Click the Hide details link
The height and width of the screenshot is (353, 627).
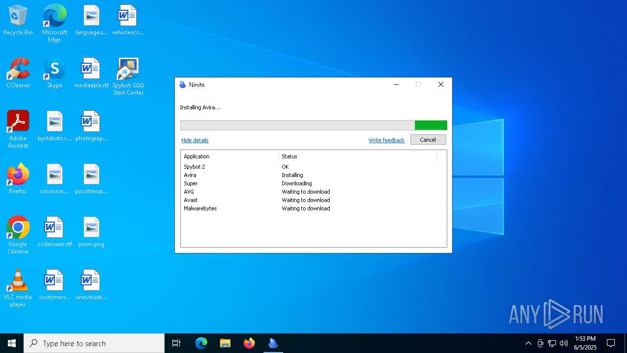[x=195, y=140]
